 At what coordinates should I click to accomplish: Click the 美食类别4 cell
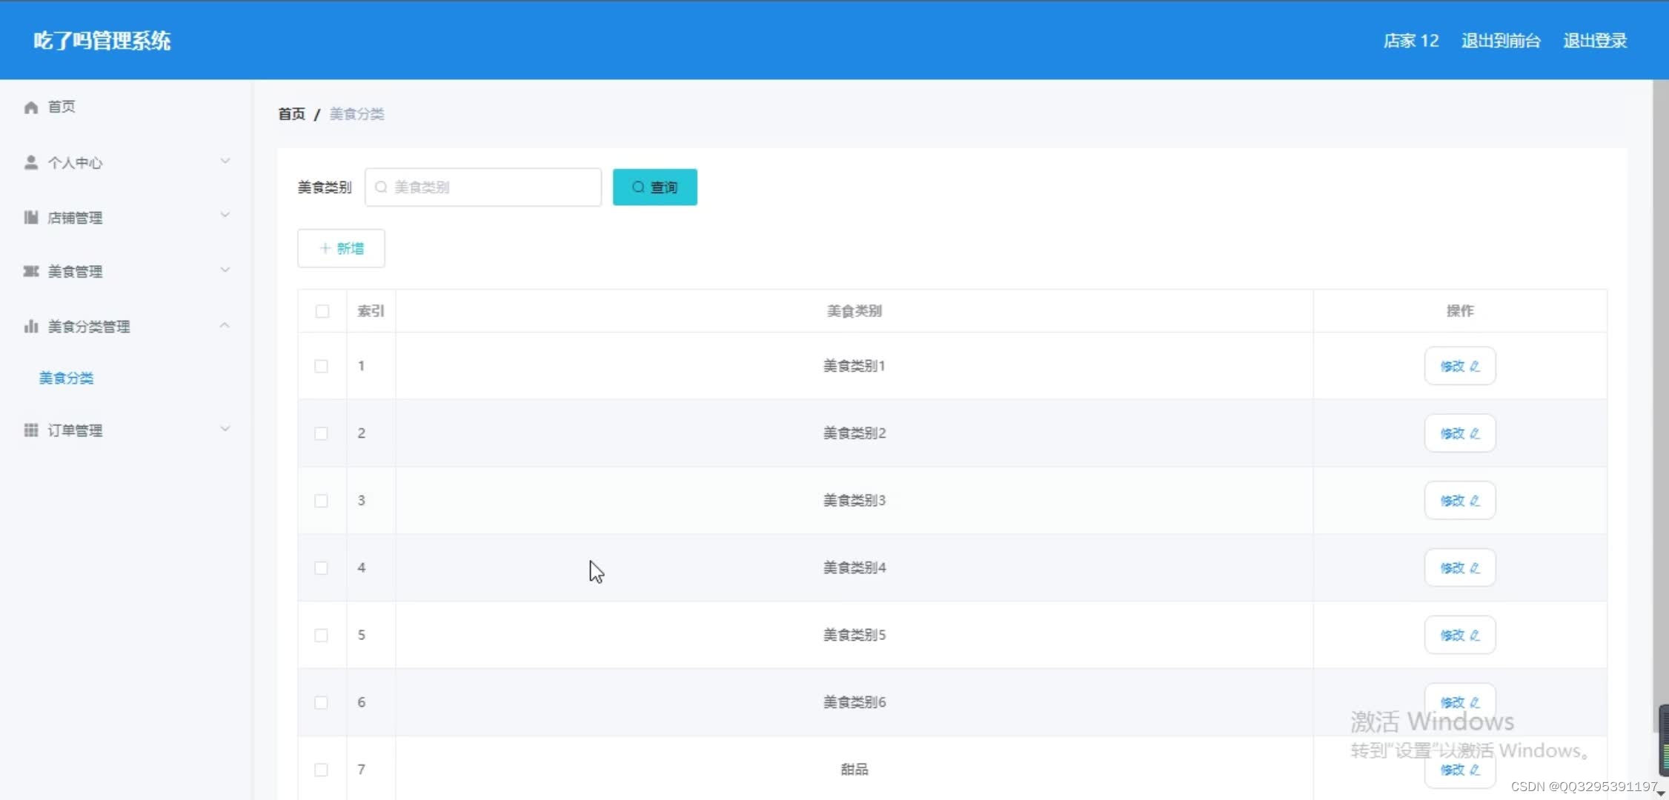pos(855,568)
